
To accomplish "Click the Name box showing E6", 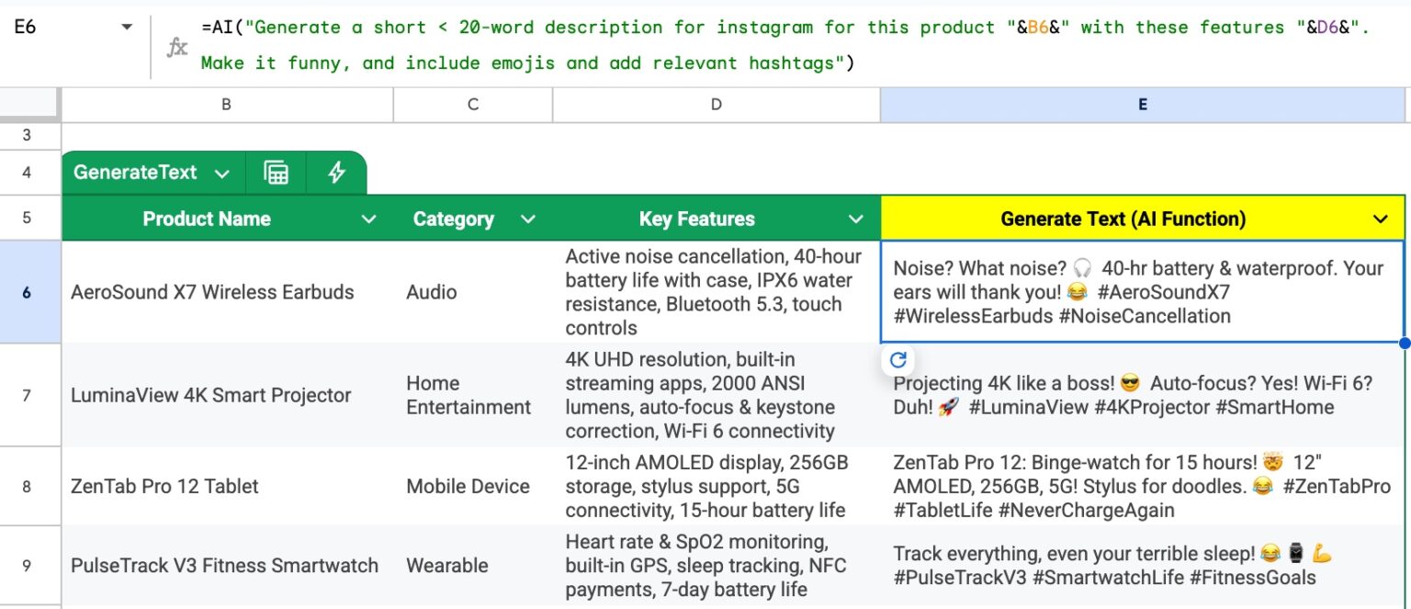I will coord(55,28).
